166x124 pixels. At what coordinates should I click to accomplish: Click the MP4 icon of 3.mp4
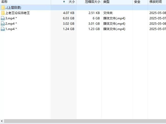click(x=3, y=18)
